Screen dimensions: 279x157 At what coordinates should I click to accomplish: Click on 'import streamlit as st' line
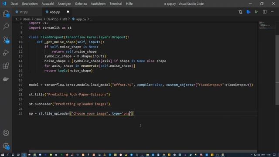pos(50,27)
